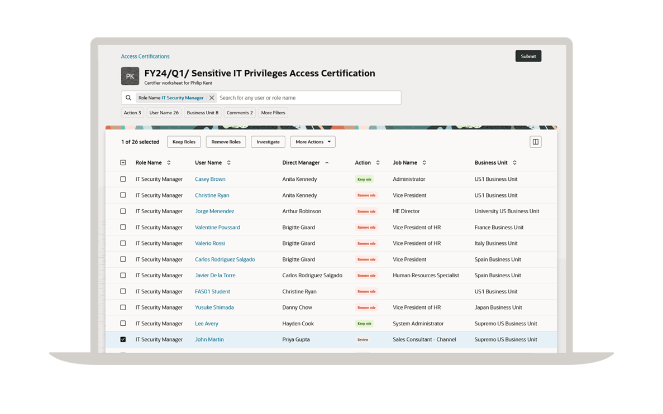The image size is (663, 414).
Task: Toggle the select-all header checkbox
Action: point(123,163)
